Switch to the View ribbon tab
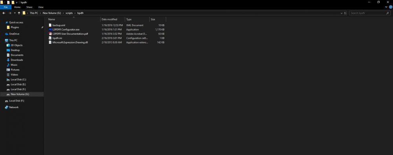 pos(41,7)
